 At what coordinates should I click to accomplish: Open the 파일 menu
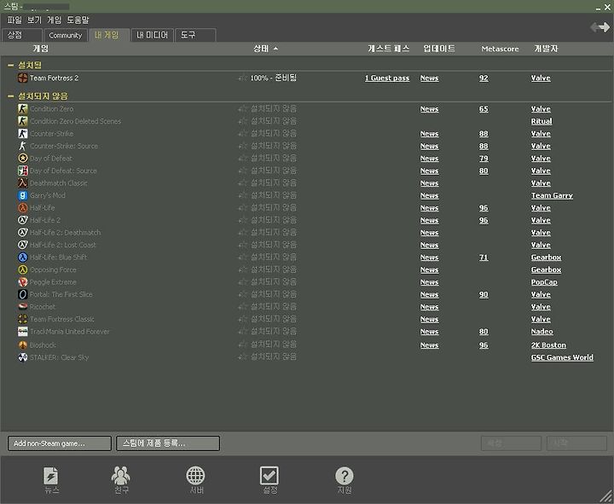tap(14, 20)
